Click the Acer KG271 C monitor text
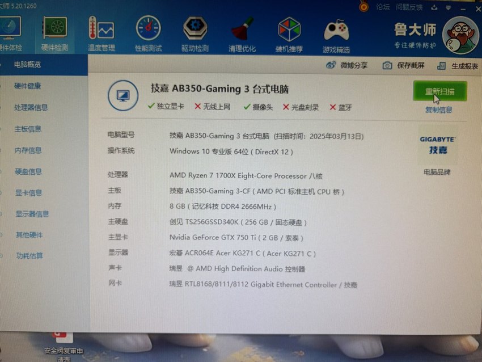 (x=243, y=253)
